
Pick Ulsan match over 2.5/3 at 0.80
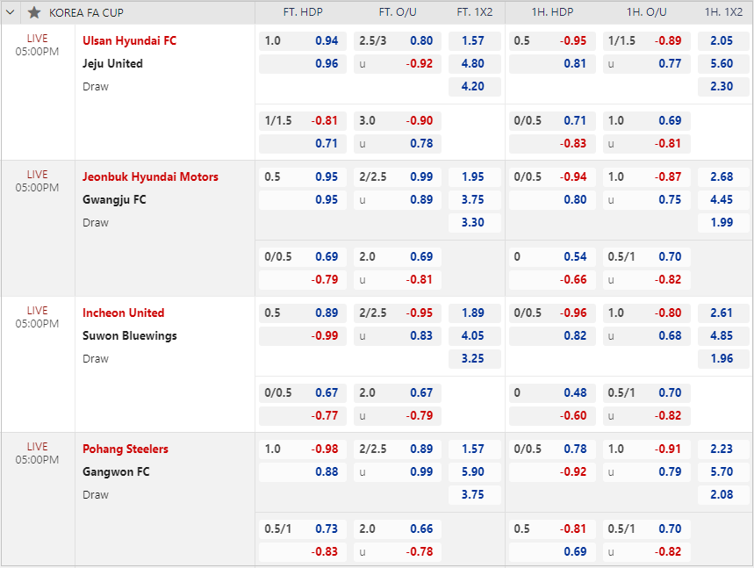click(398, 41)
